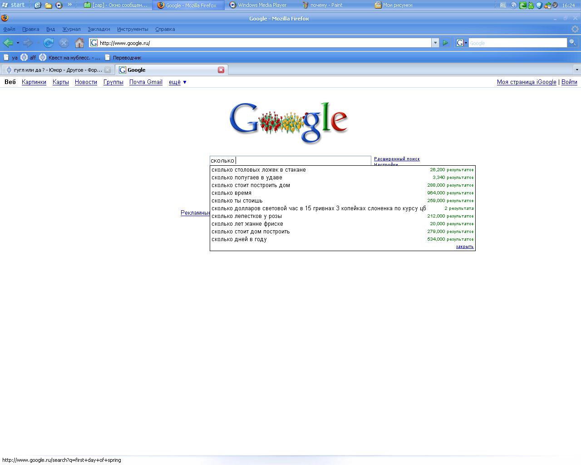Click the RL language indicator in tray
Viewport: 581px width, 465px height.
503,5
